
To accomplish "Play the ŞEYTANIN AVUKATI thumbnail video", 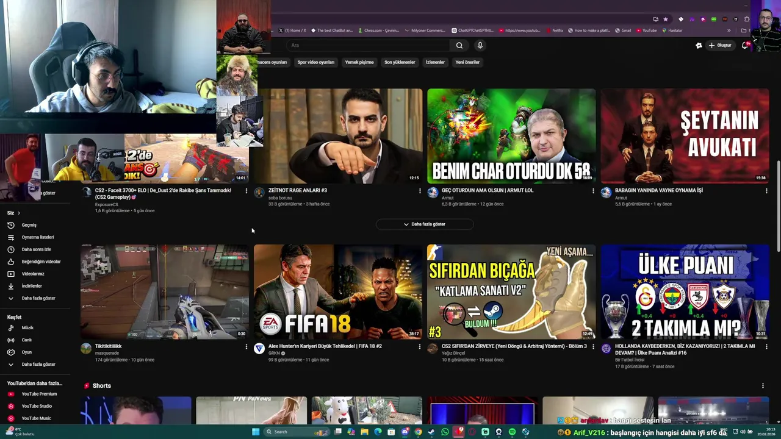I will [x=685, y=136].
